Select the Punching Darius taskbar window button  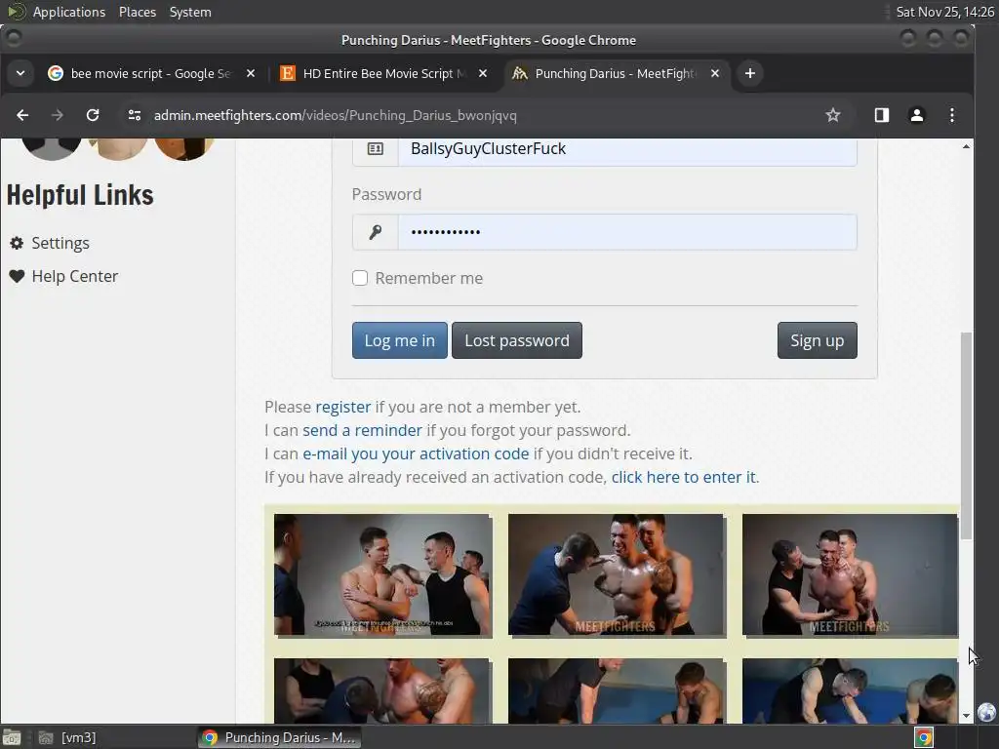279,737
